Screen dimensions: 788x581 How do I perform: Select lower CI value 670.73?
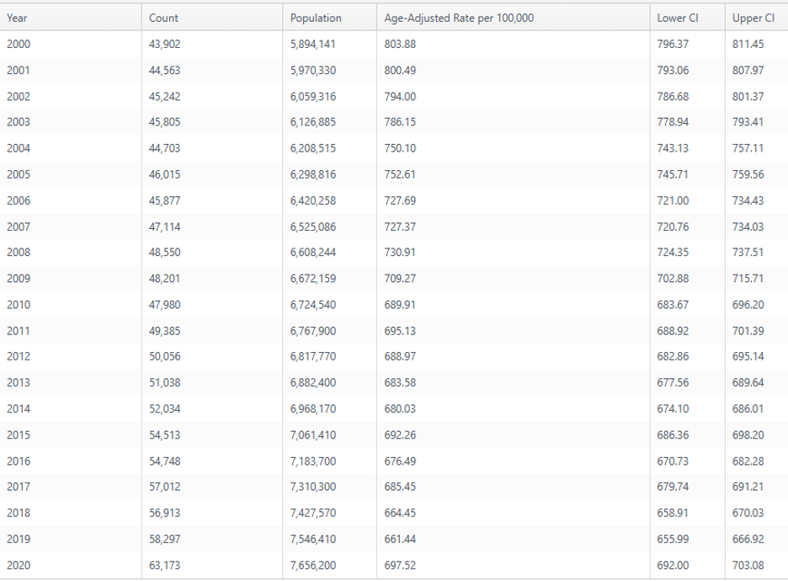click(x=673, y=461)
